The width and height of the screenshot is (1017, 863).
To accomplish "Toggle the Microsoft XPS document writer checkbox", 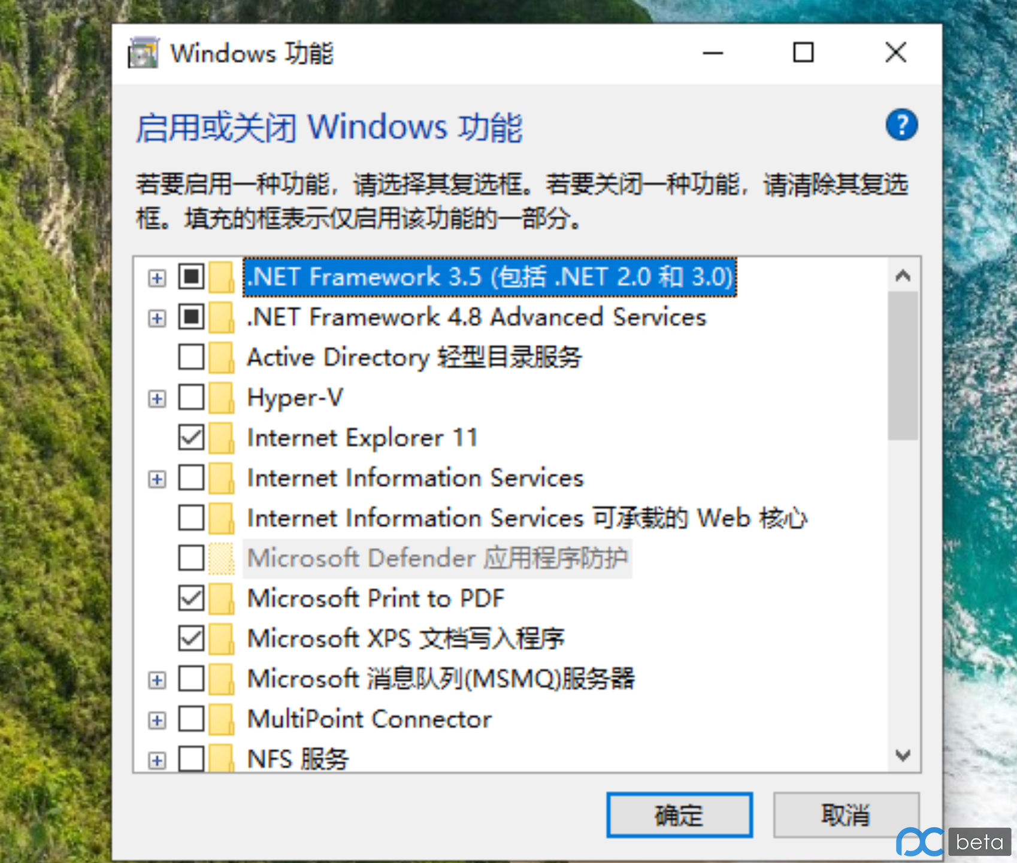I will (191, 638).
